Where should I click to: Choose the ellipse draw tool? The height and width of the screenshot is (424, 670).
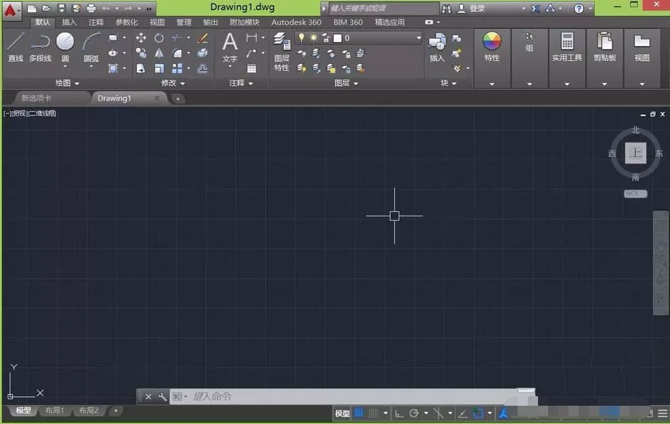(113, 53)
